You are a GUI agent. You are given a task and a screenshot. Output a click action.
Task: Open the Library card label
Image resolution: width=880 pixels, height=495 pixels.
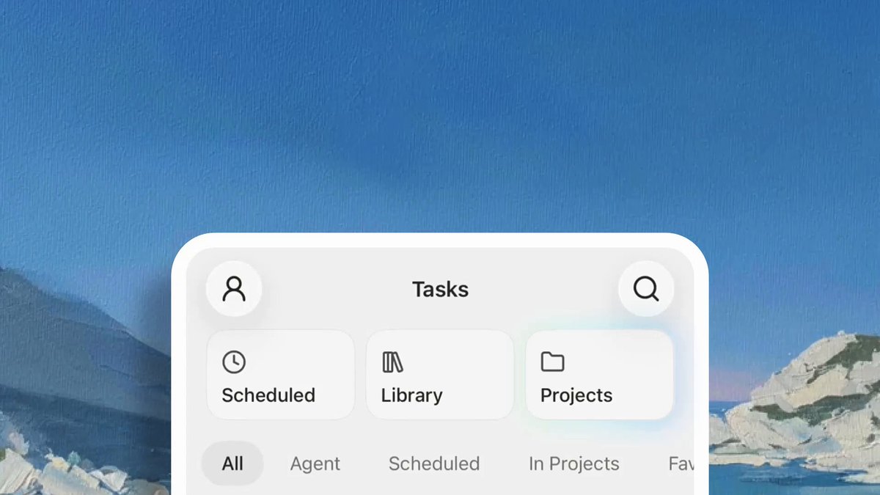(411, 395)
